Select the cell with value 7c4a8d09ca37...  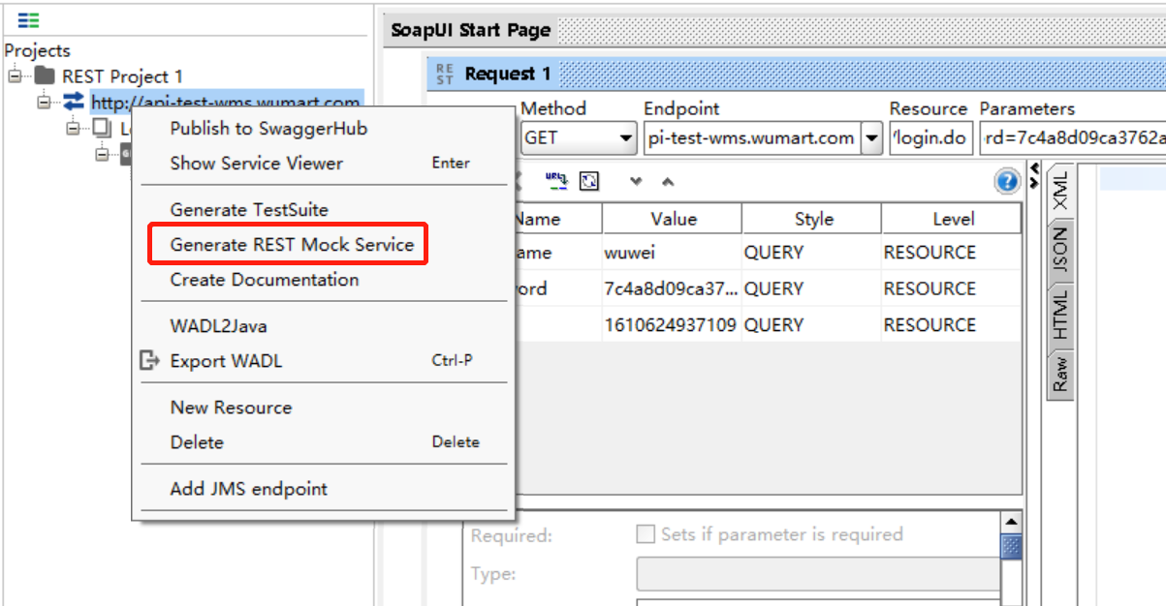click(x=673, y=288)
